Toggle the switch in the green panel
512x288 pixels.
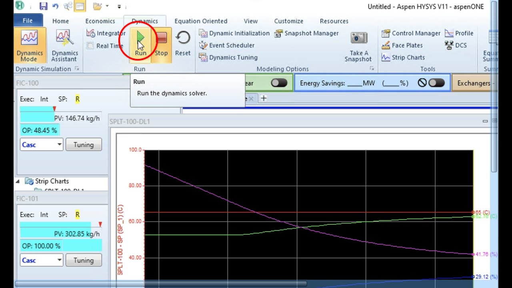click(x=279, y=83)
